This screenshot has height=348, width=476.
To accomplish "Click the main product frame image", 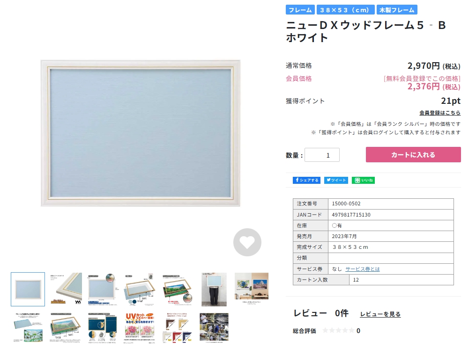I will point(140,133).
